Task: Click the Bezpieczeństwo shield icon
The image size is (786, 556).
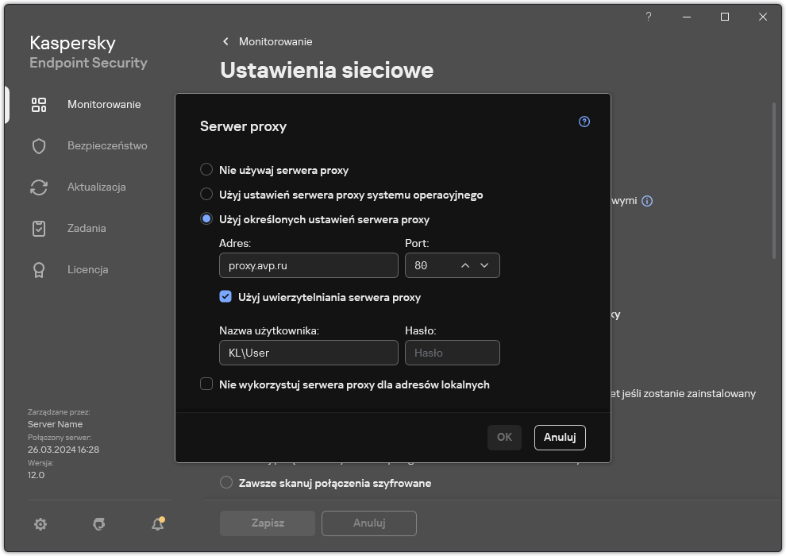Action: tap(39, 145)
